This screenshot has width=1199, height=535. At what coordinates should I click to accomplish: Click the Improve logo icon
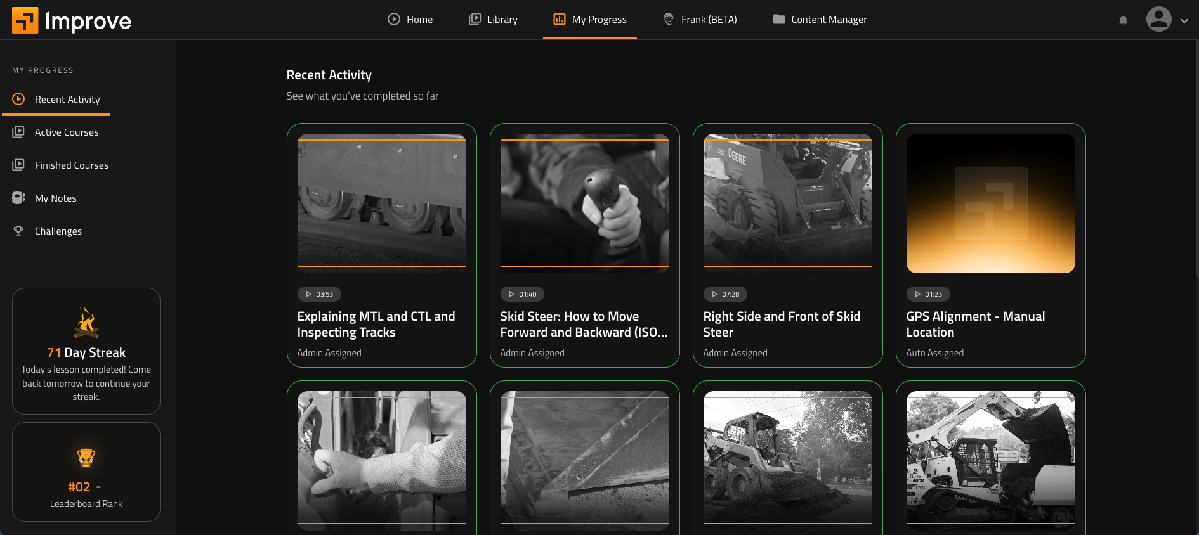coord(25,20)
